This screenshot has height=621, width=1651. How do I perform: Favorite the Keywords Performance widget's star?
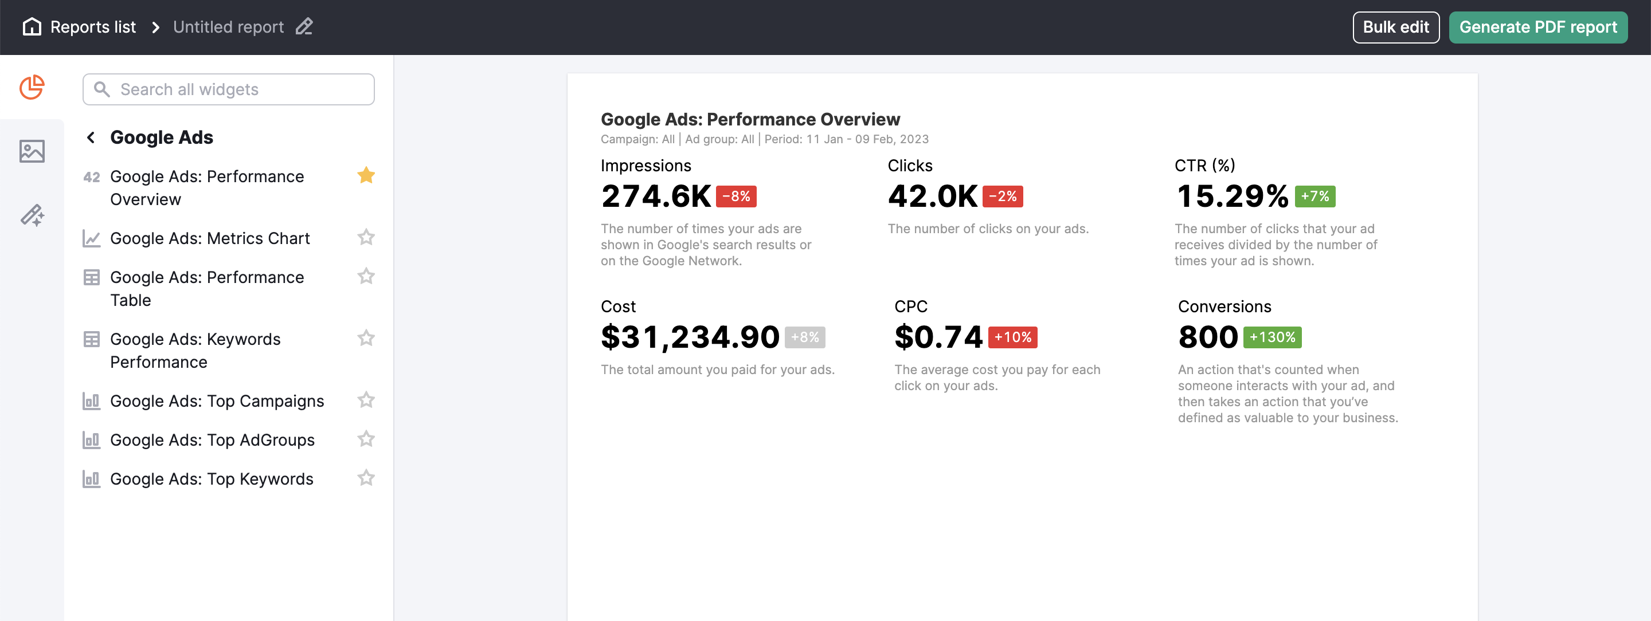[366, 338]
